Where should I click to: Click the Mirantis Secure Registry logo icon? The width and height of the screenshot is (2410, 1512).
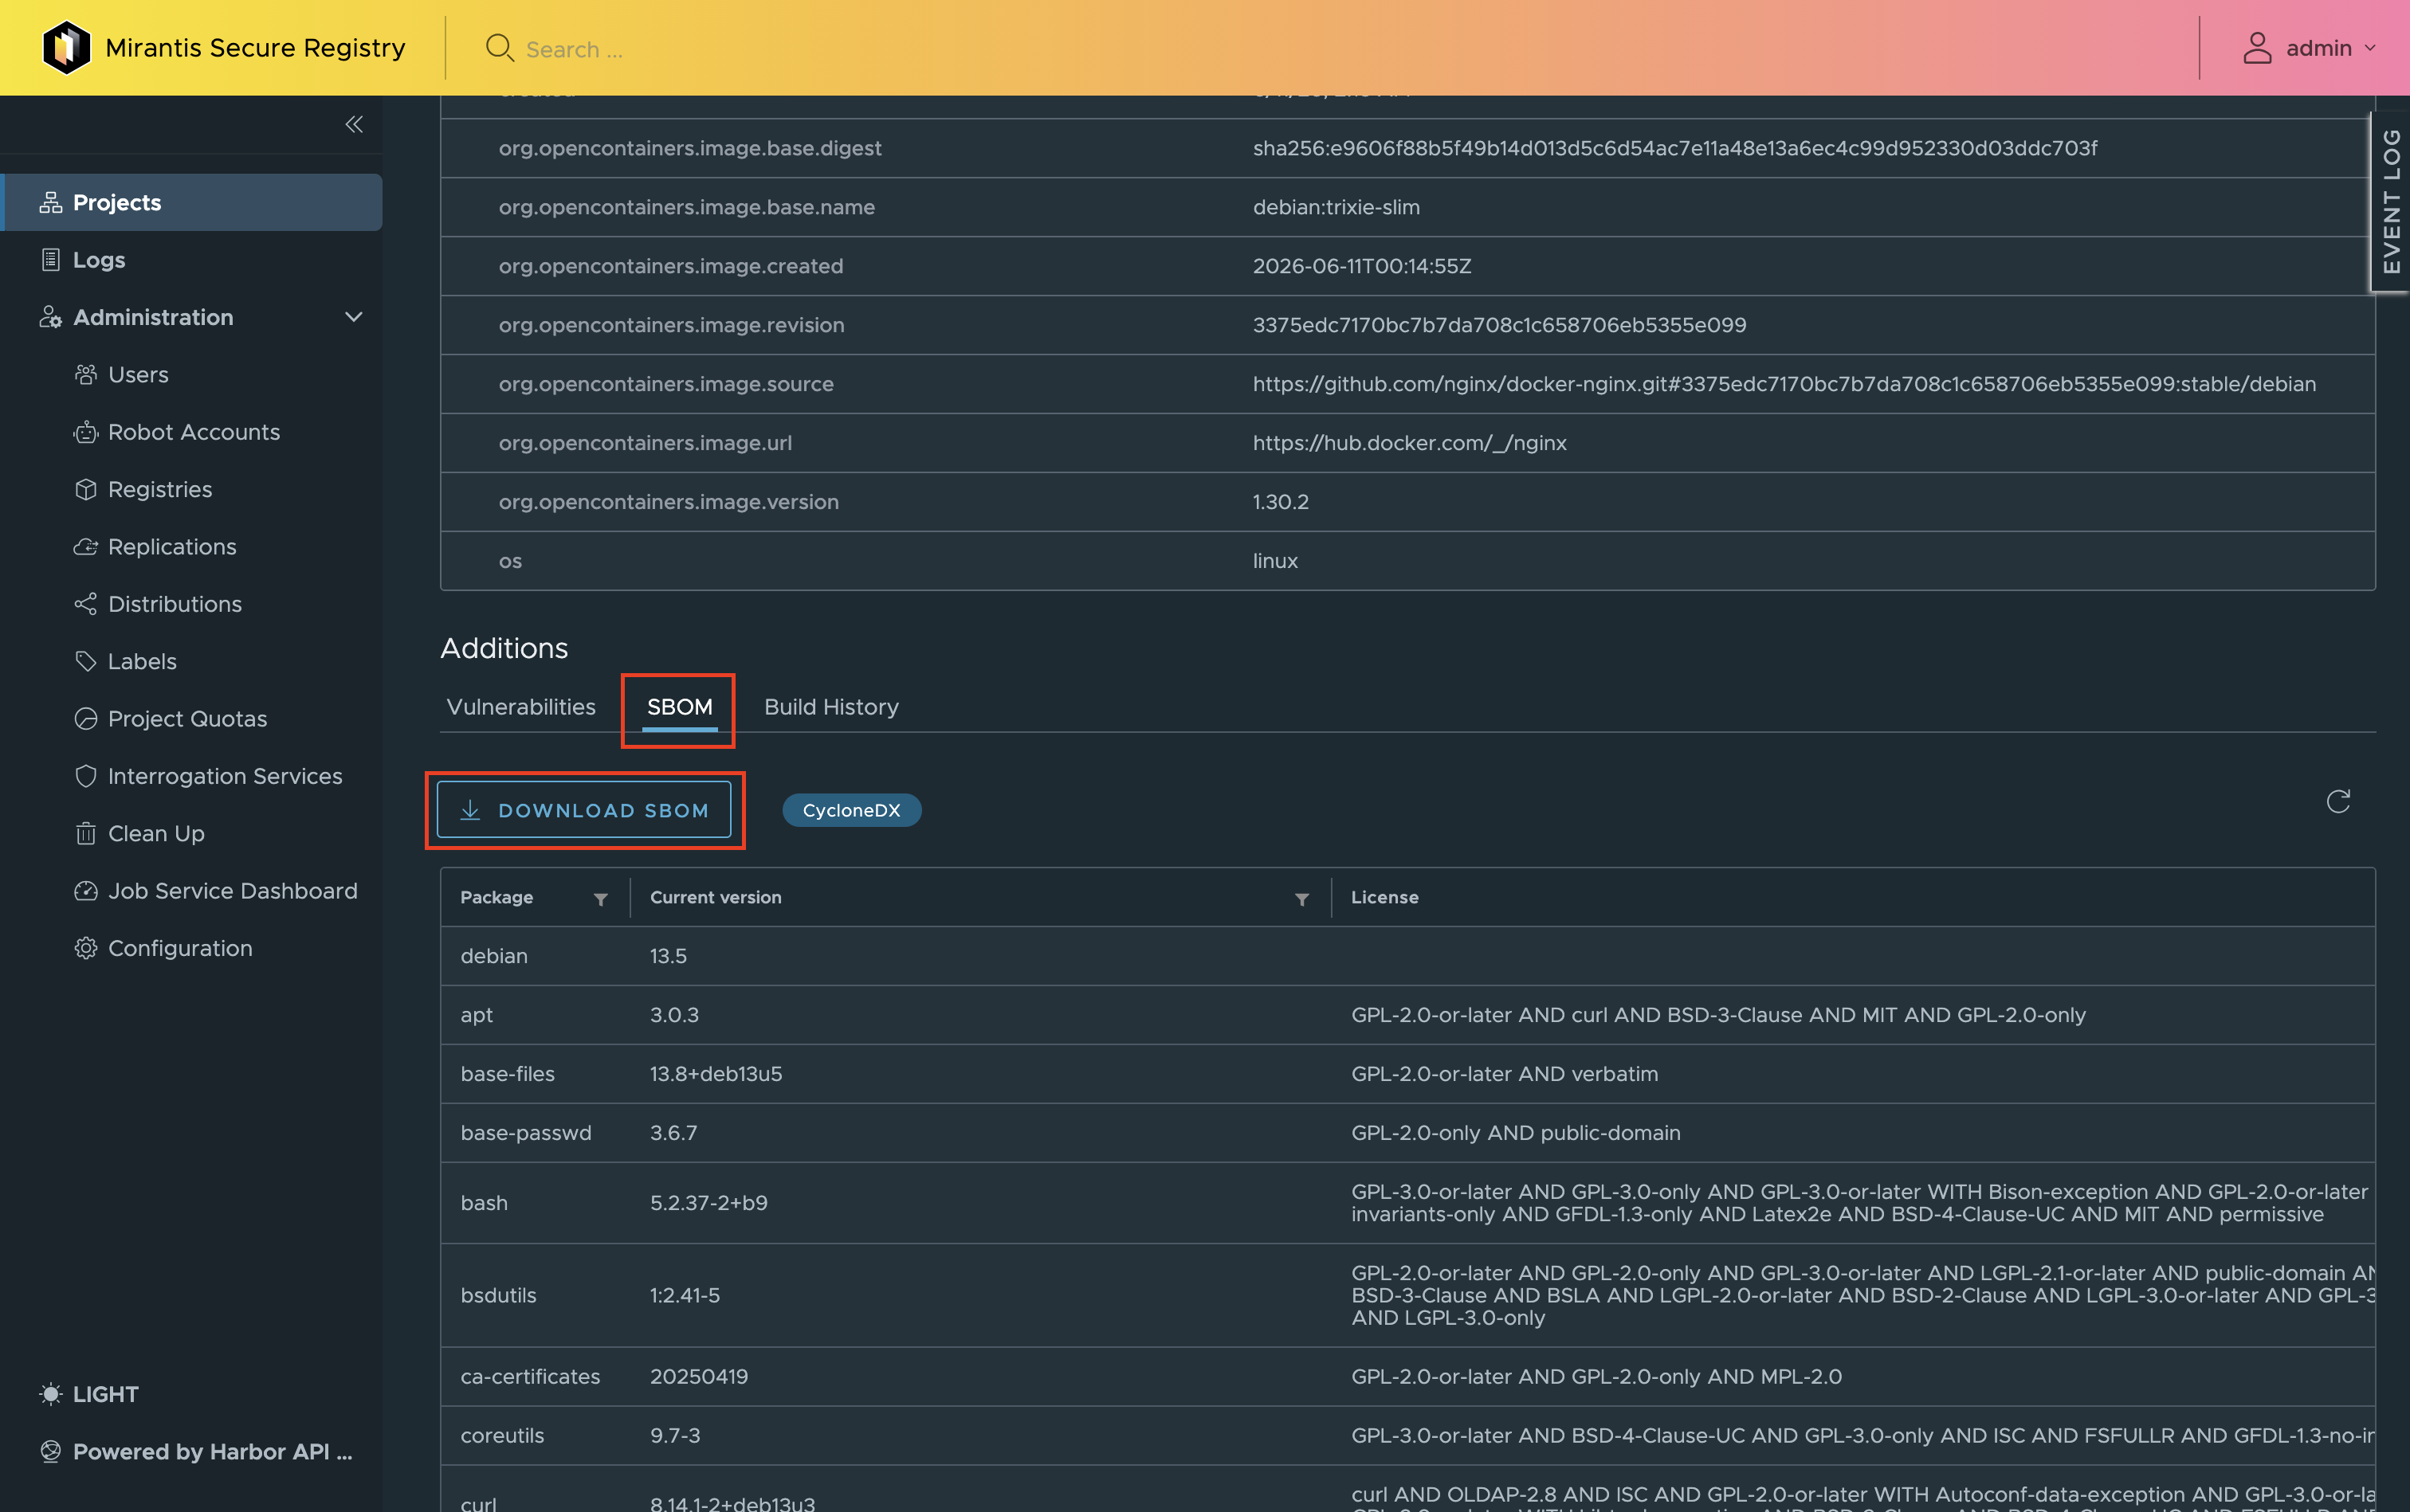point(66,47)
